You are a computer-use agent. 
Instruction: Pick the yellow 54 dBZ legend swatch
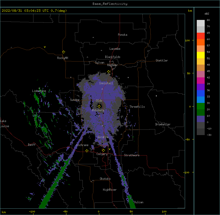point(201,55)
